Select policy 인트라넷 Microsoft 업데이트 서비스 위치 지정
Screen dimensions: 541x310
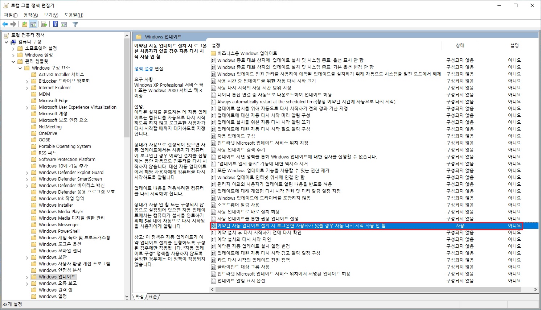coord(263,143)
